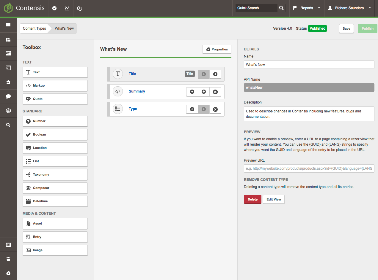Expand the Reports dropdown
This screenshot has height=280, width=378.
(x=307, y=8)
